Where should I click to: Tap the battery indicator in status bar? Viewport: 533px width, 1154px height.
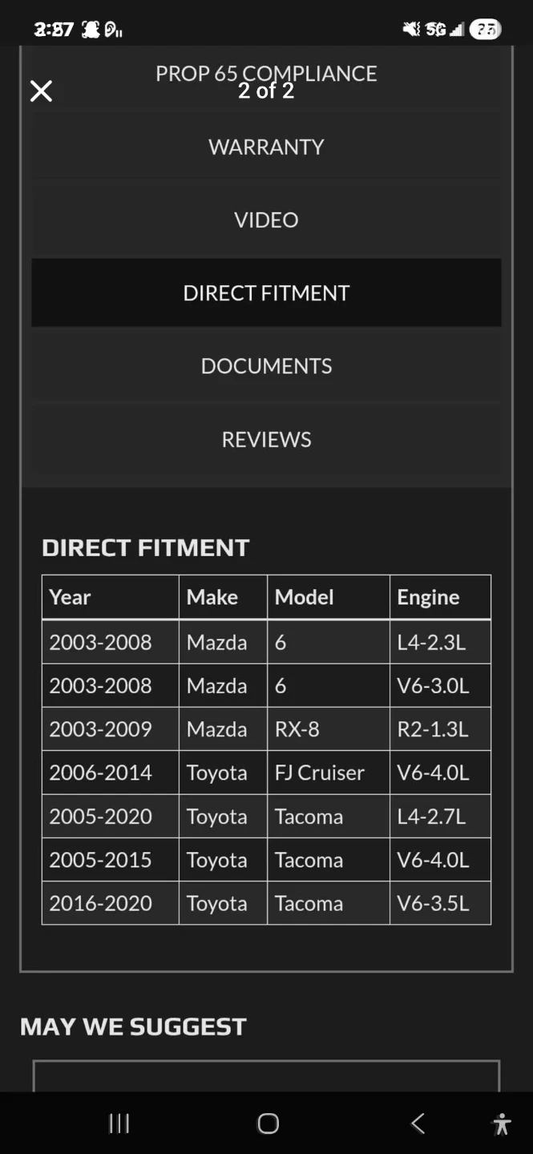pyautogui.click(x=485, y=30)
